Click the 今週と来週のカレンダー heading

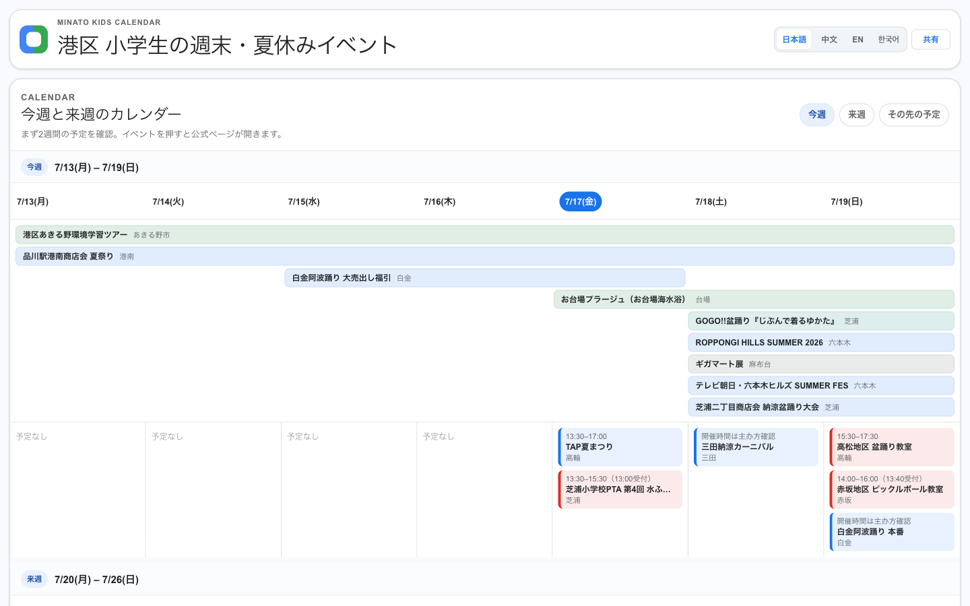click(101, 114)
